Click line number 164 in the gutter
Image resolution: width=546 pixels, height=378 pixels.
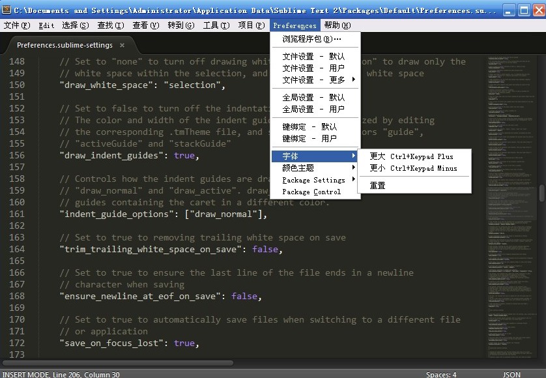(x=17, y=249)
